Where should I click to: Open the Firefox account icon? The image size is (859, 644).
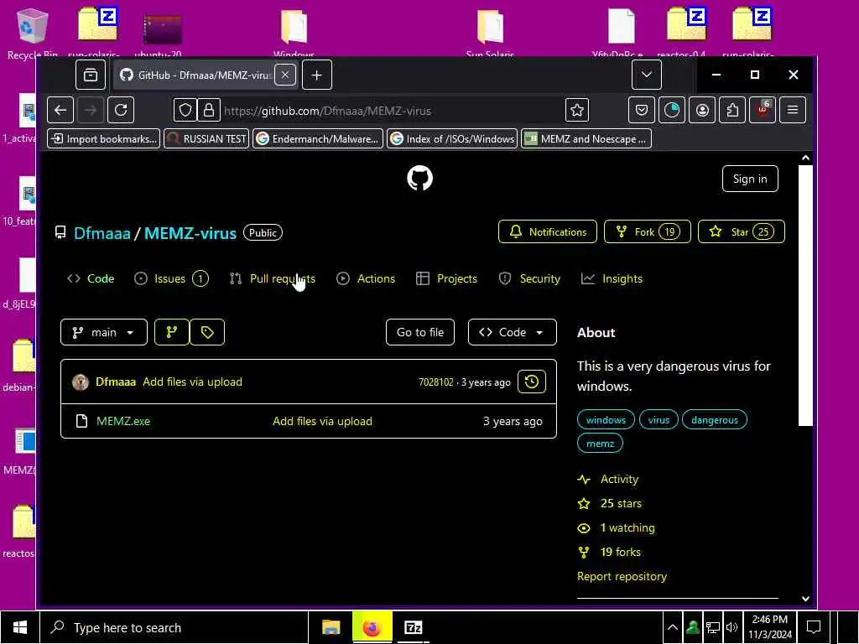point(702,110)
